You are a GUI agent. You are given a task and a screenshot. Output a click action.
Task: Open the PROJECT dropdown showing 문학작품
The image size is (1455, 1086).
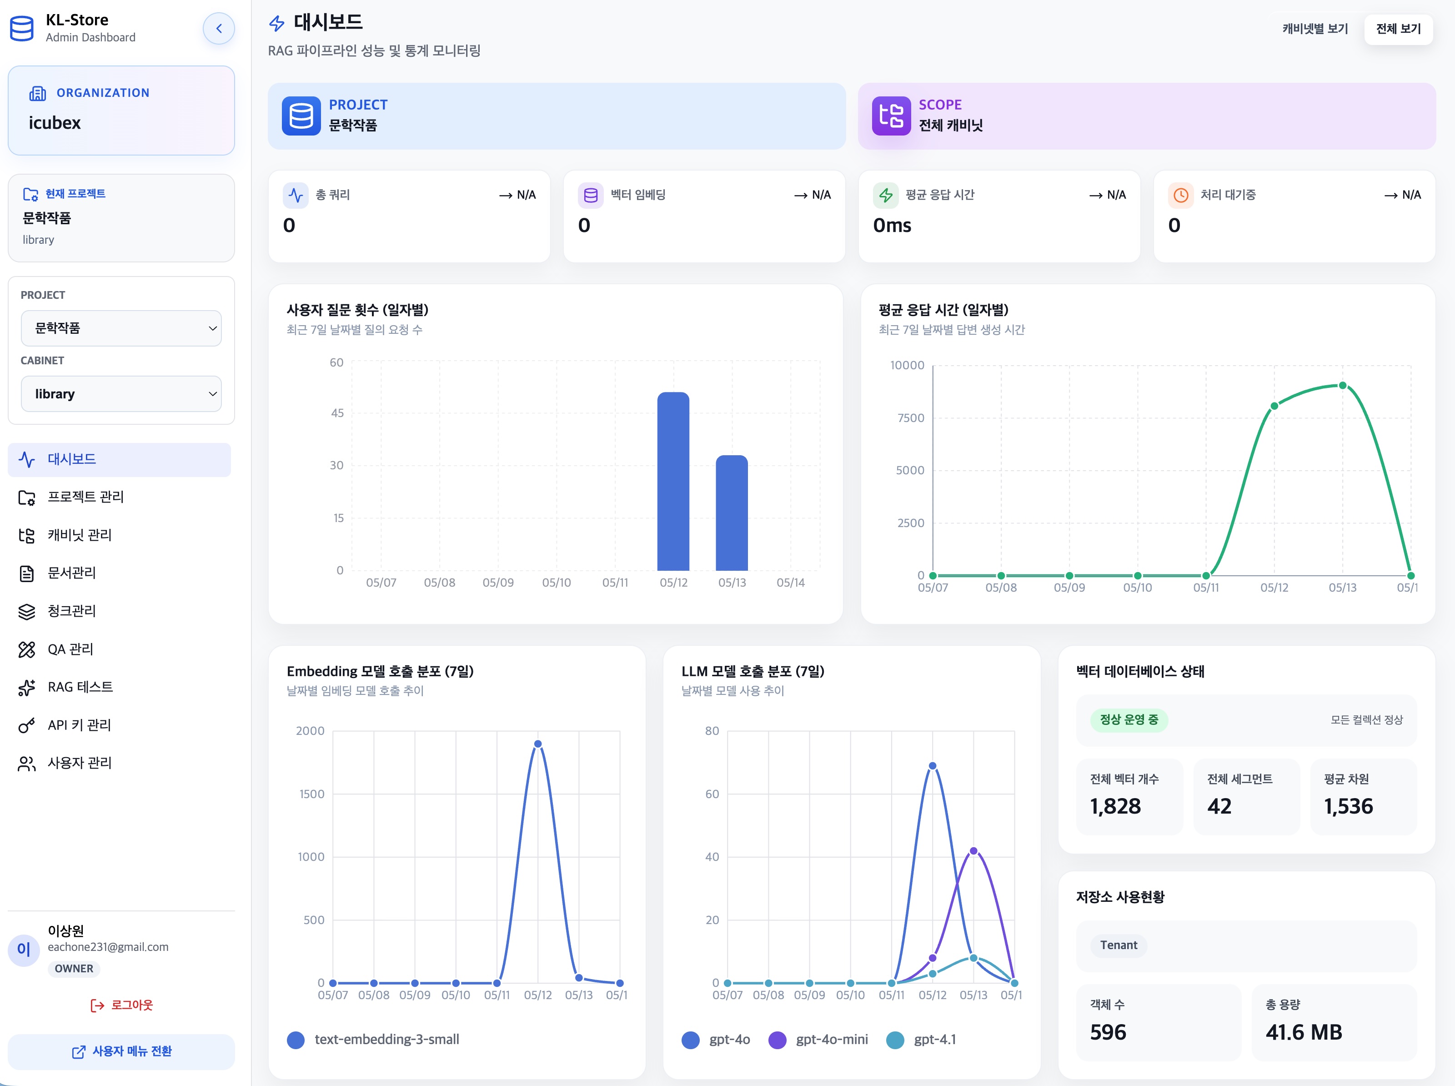121,328
